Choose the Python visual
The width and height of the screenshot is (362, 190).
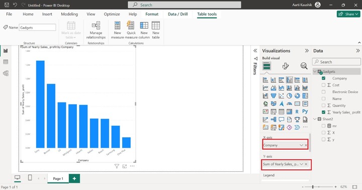pyautogui.click(x=305, y=112)
